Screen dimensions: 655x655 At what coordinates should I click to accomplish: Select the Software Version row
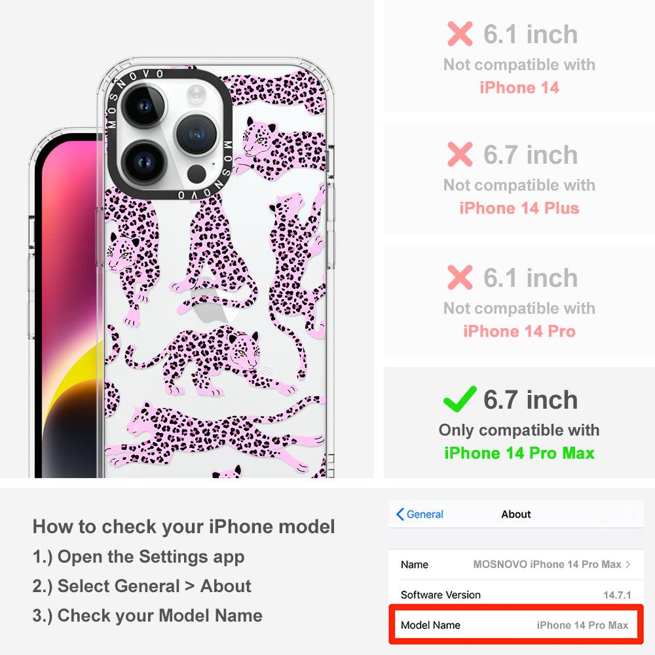point(516,595)
